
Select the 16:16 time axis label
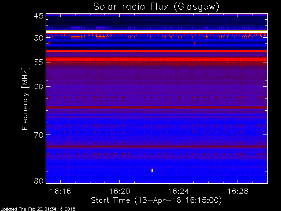pyautogui.click(x=61, y=191)
